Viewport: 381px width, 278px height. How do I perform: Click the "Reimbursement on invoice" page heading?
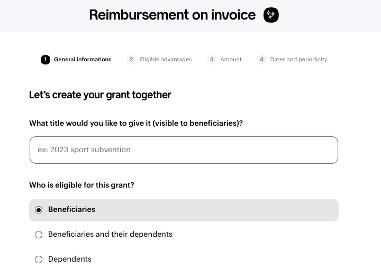pyautogui.click(x=172, y=15)
